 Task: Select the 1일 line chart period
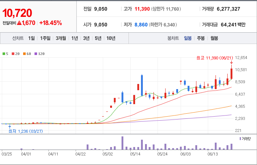click(32, 38)
